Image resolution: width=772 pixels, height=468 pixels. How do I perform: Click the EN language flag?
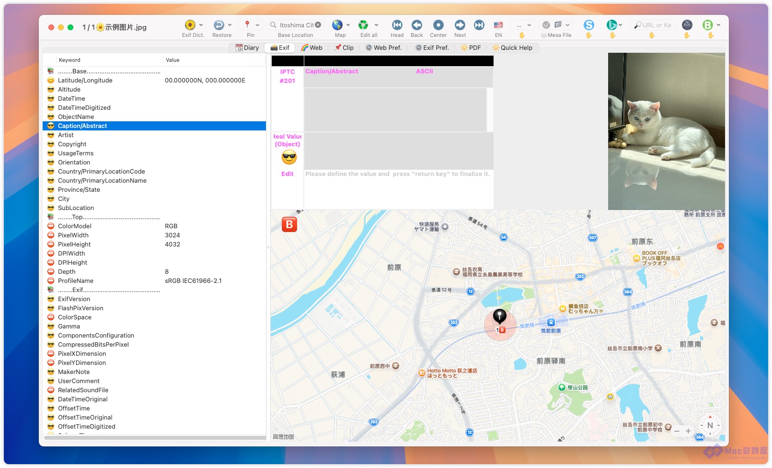coord(498,25)
